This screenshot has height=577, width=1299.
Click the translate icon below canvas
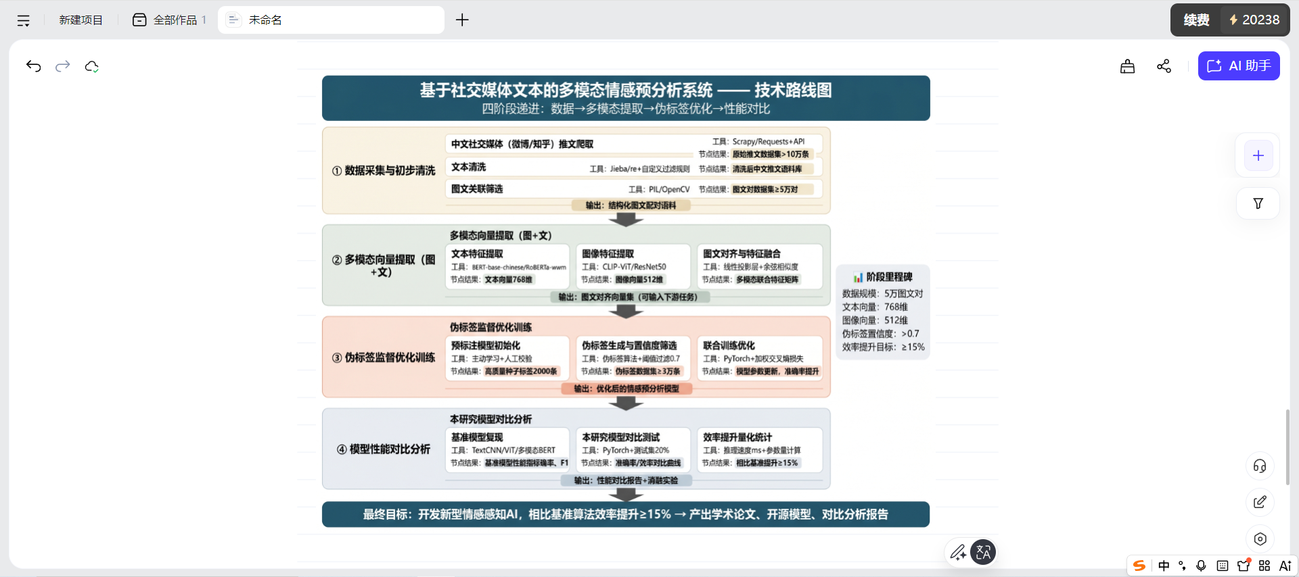coord(983,553)
